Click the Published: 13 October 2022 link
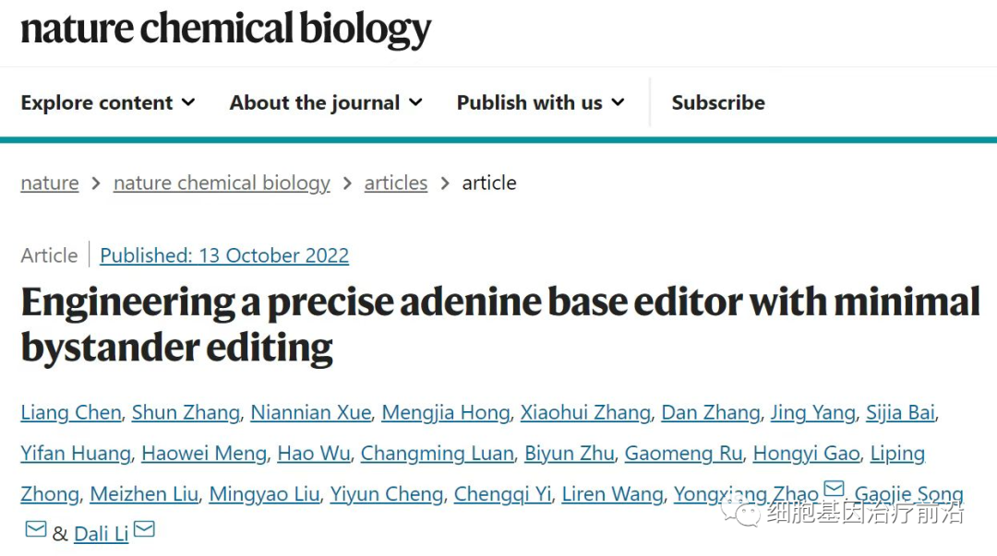This screenshot has width=997, height=556. pyautogui.click(x=224, y=255)
